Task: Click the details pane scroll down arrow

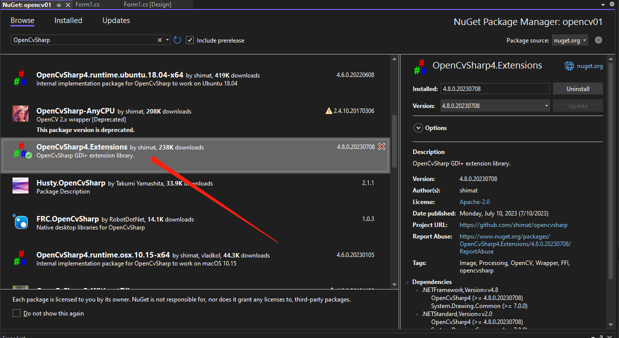Action: (610, 325)
